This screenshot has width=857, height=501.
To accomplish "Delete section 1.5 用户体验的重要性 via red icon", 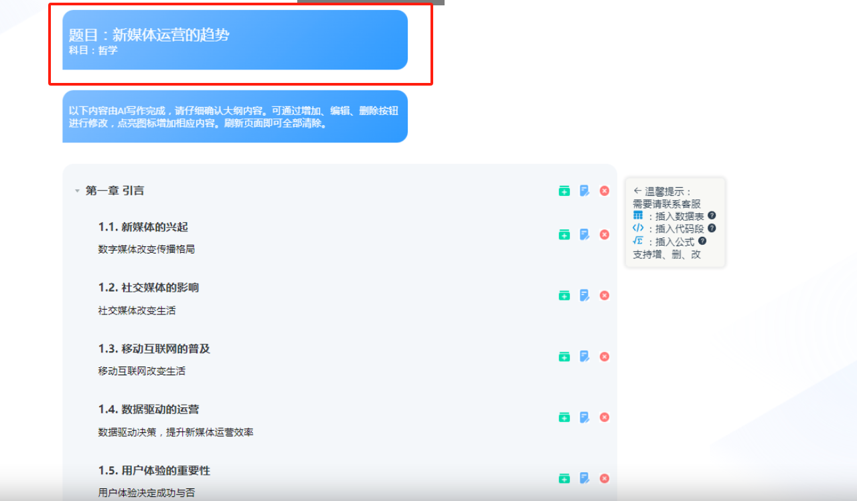I will click(605, 478).
